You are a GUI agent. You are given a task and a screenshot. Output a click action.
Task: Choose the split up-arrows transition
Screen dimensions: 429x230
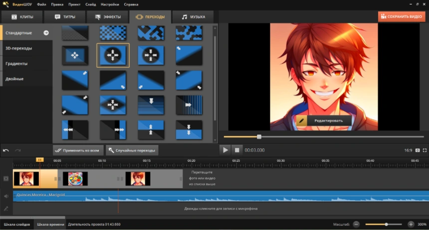click(x=151, y=130)
